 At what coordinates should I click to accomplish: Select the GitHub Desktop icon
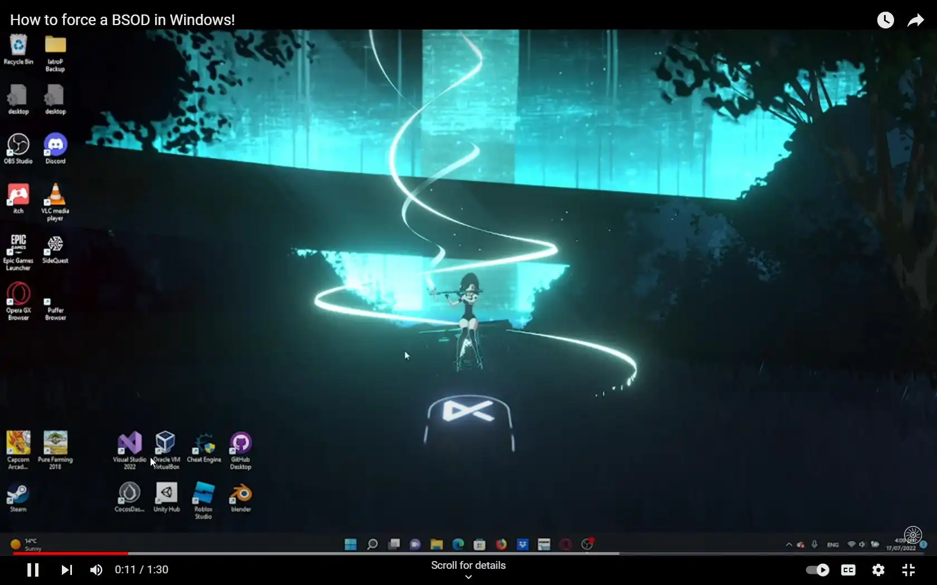pyautogui.click(x=240, y=450)
